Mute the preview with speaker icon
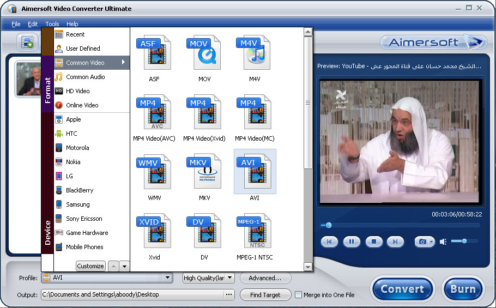The image size is (496, 308). (x=443, y=242)
